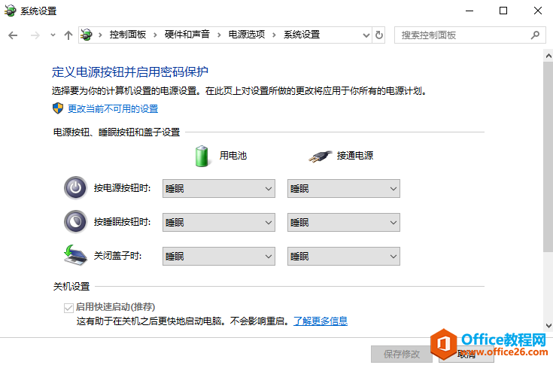
Task: Click the address bar control panel icon
Action: [x=87, y=35]
